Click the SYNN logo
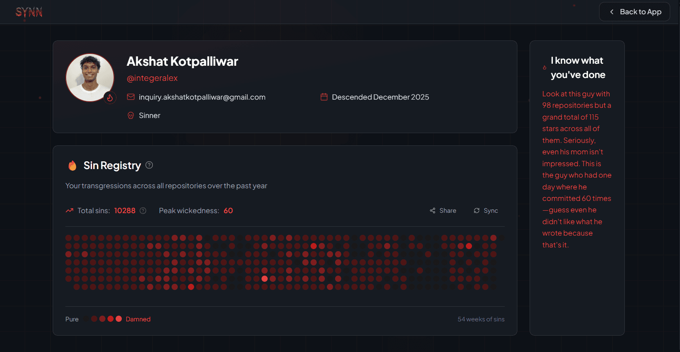 point(29,12)
